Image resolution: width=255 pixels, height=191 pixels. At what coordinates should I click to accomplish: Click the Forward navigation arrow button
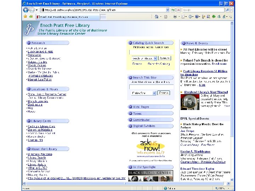pyautogui.click(x=32, y=10)
